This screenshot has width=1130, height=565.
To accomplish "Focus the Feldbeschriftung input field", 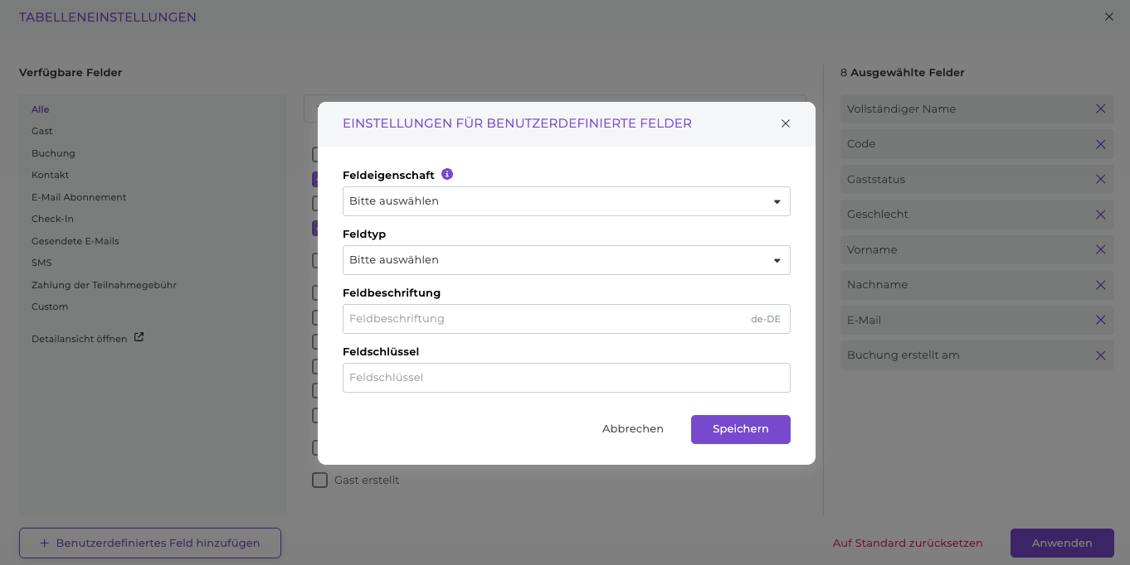I will pyautogui.click(x=543, y=319).
